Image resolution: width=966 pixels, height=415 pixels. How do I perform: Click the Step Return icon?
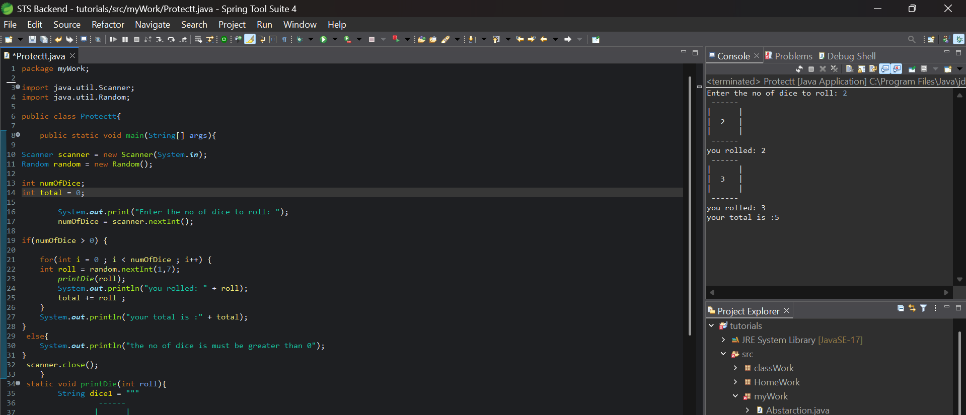tap(183, 39)
